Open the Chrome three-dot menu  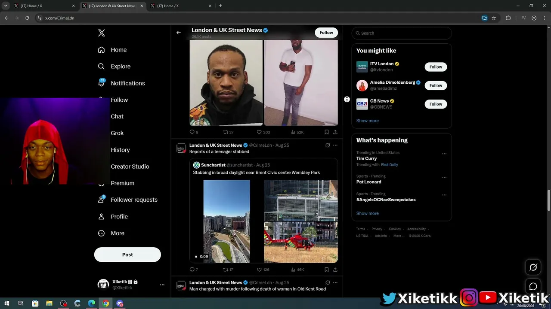pyautogui.click(x=545, y=18)
